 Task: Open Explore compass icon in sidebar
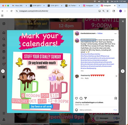coord(4,45)
